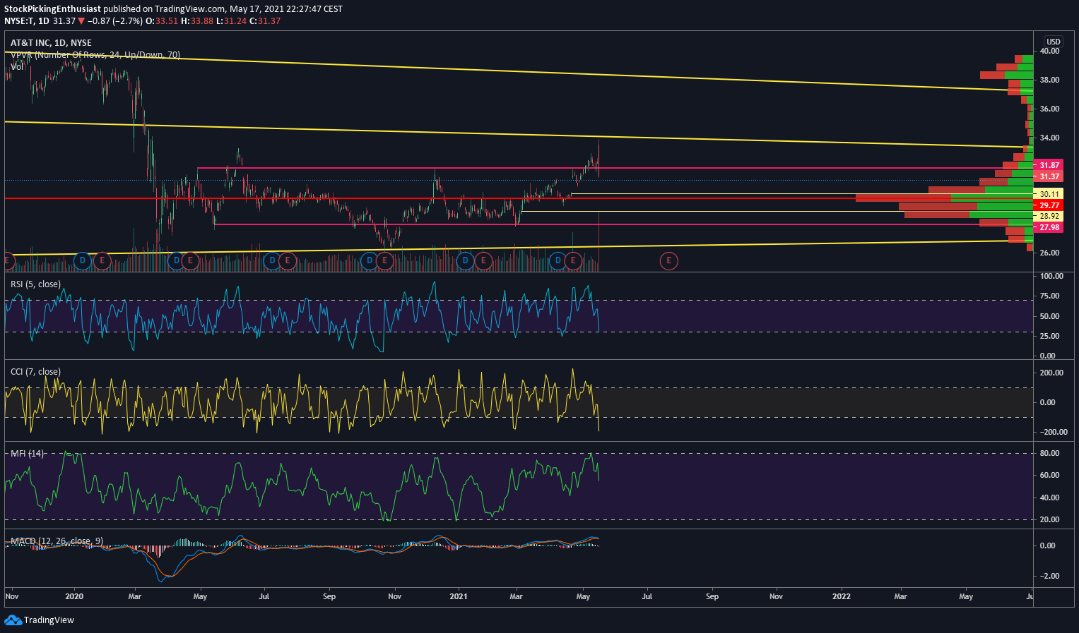The width and height of the screenshot is (1079, 633).
Task: Click the earnings marker in late January 2020
Action: point(102,261)
